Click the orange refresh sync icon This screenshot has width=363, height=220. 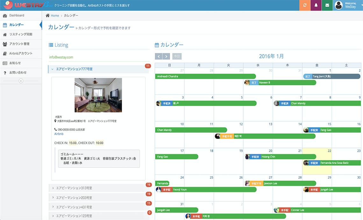pos(305,5)
